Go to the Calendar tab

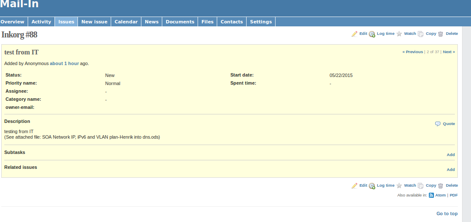pyautogui.click(x=126, y=22)
